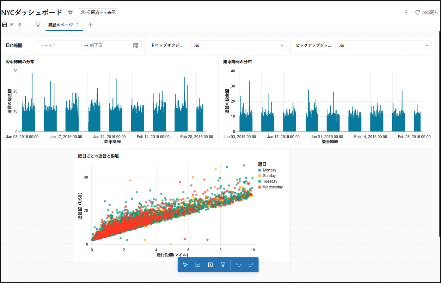Select the pointer tool in bottom toolbar
This screenshot has height=283, width=441.
coord(185,265)
